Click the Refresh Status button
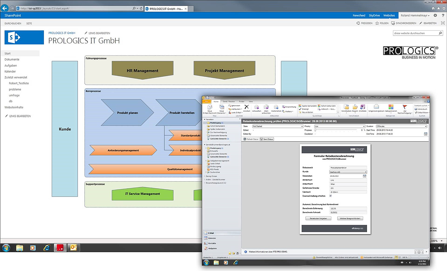 (x=251, y=139)
